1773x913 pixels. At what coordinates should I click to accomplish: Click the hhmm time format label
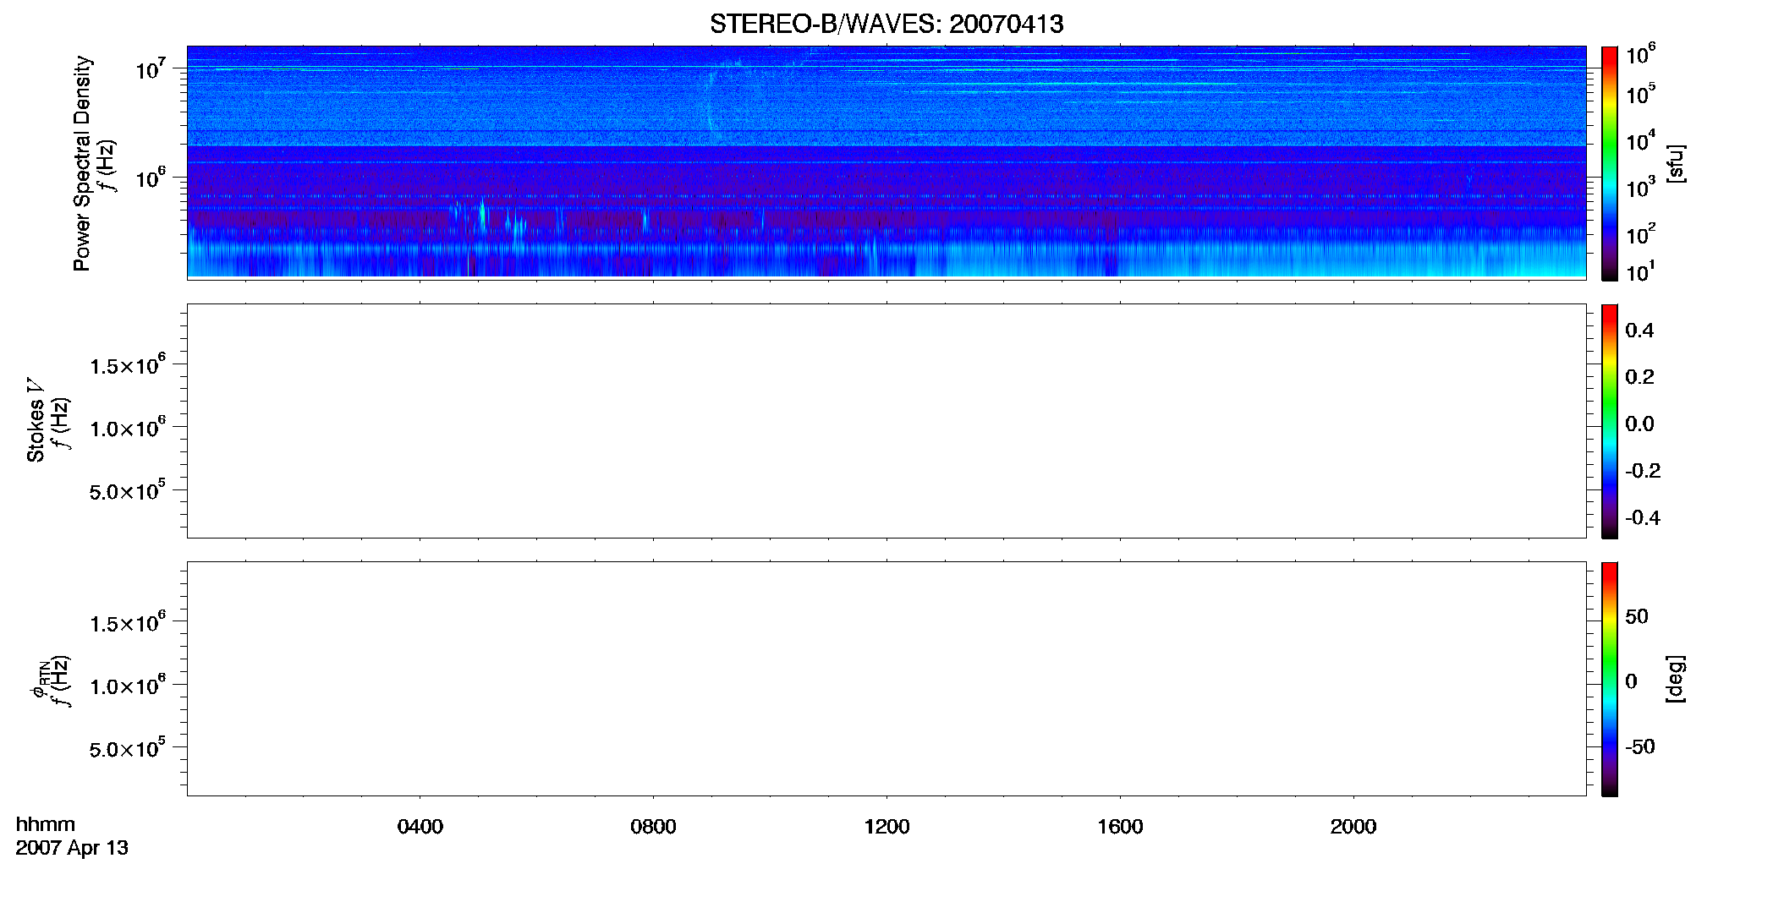tap(46, 824)
